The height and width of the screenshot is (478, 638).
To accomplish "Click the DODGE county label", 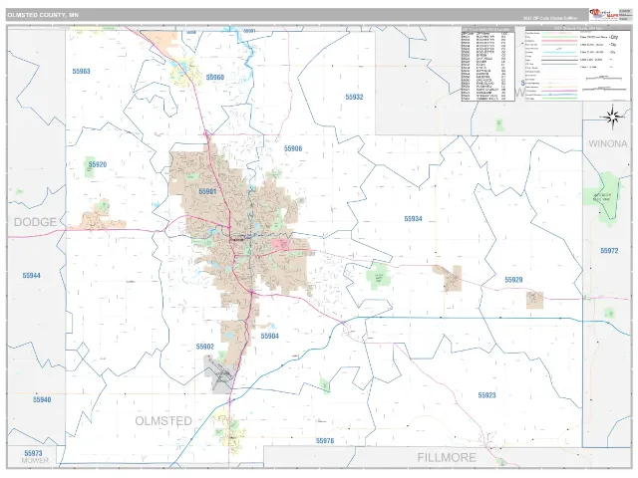I will (36, 222).
